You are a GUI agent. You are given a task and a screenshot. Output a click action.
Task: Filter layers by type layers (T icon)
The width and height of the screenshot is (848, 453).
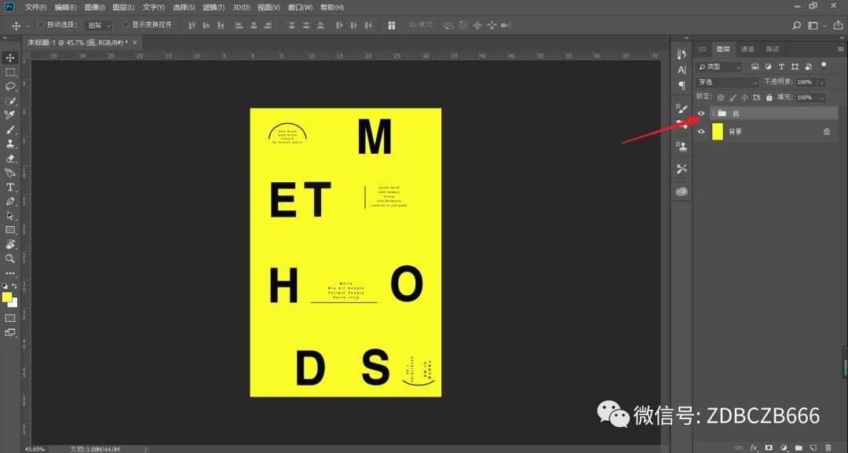[781, 67]
